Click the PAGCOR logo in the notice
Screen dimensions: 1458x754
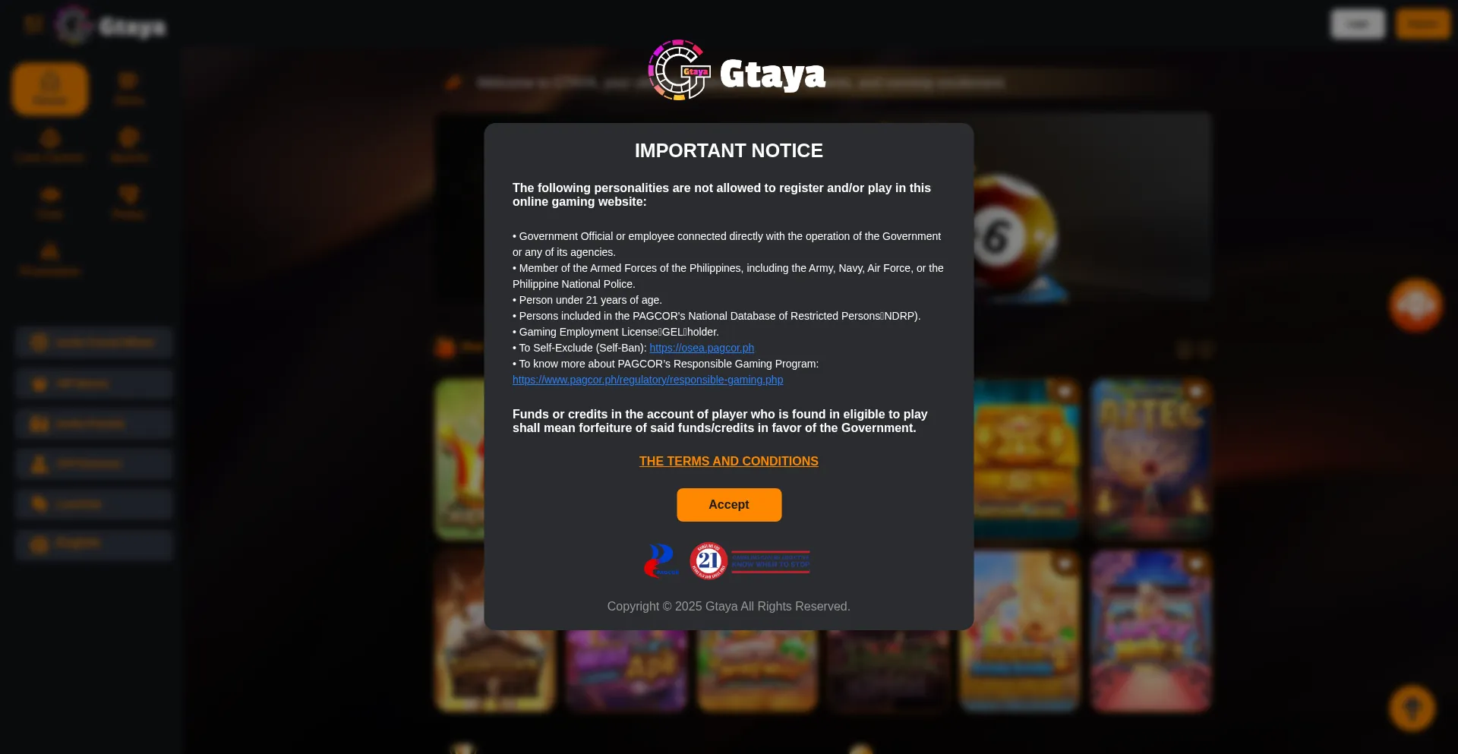[661, 560]
